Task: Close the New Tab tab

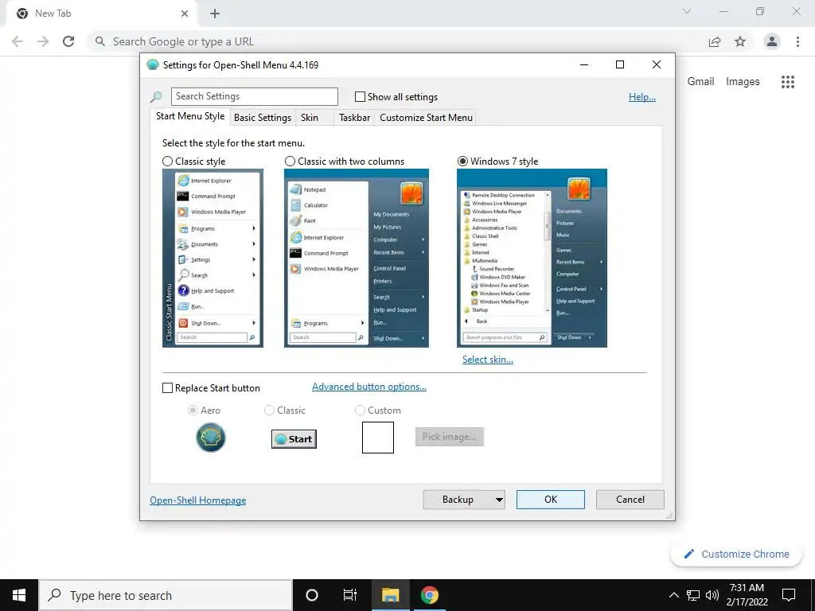Action: [185, 14]
